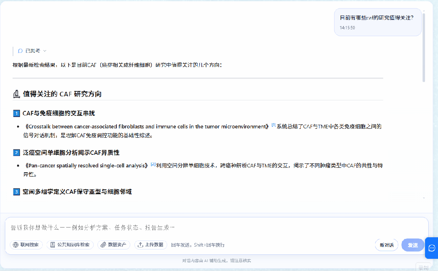Image resolution: width=438 pixels, height=271 pixels.
Task: Click the 录制 button in the bottom corner
Action: [423, 267]
